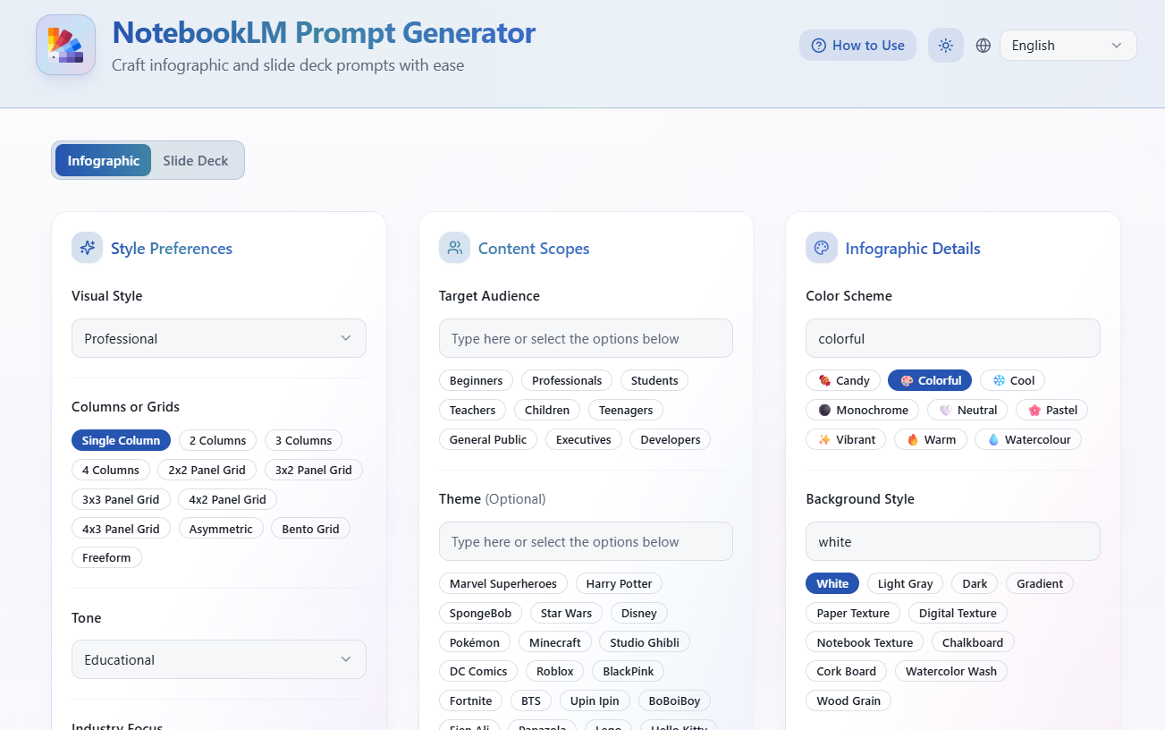Image resolution: width=1165 pixels, height=730 pixels.
Task: Click the globe language icon
Action: coord(983,46)
